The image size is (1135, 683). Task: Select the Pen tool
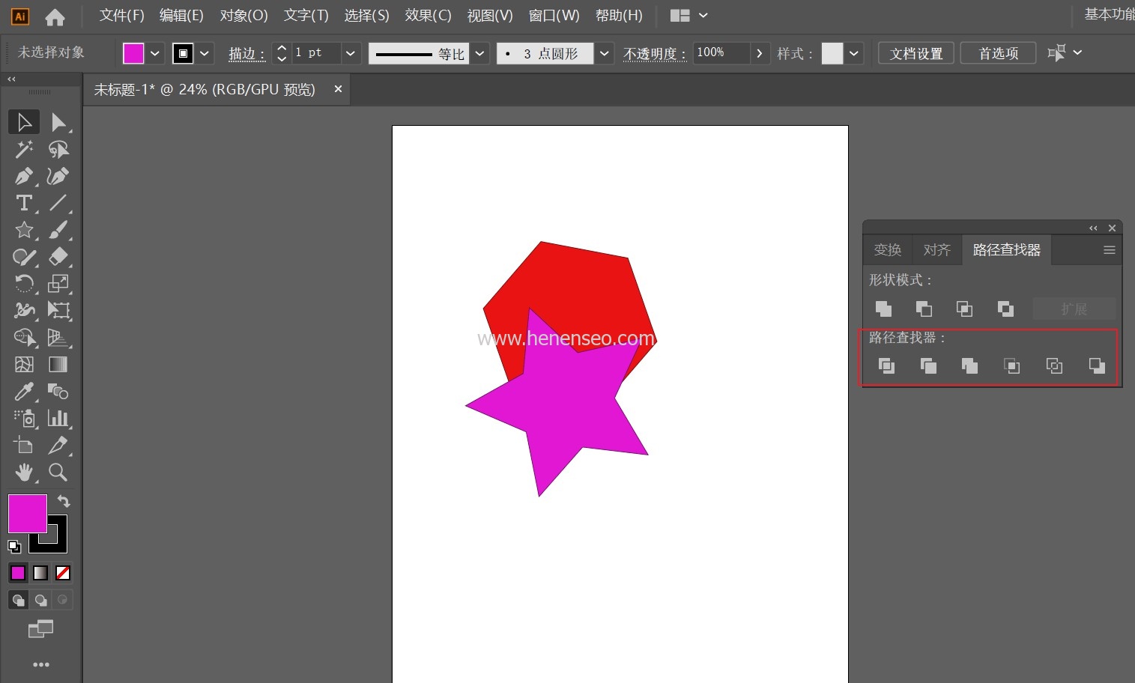point(24,176)
